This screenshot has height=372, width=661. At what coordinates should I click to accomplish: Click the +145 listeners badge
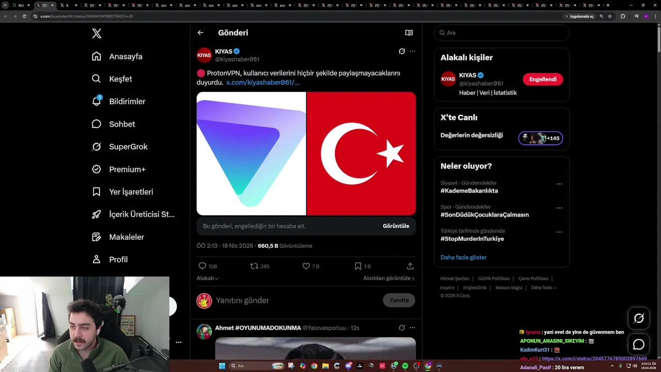tap(541, 138)
